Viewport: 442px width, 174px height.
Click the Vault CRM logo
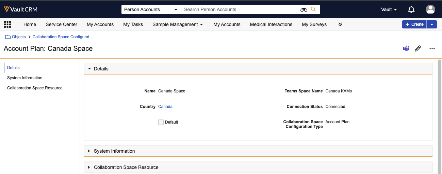coord(20,9)
